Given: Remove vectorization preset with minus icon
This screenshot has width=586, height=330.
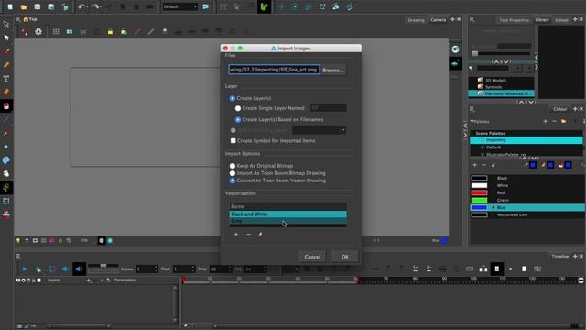Looking at the screenshot, I should 248,235.
